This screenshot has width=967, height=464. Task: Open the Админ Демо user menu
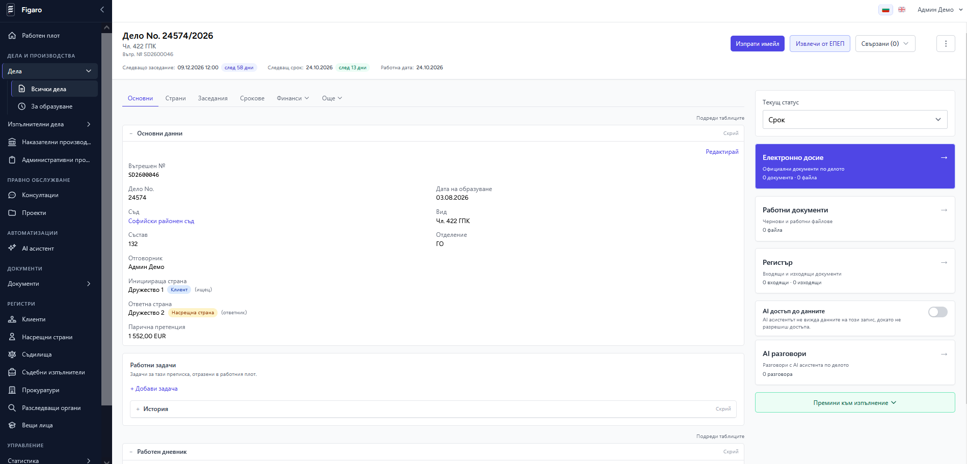940,10
